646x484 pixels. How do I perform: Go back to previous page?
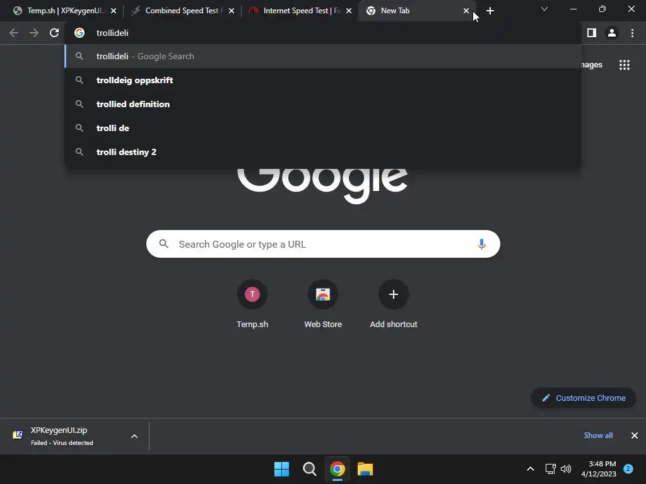click(14, 33)
